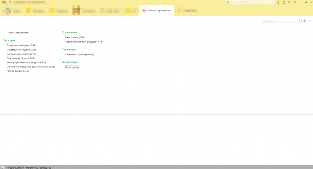Open Исходящие сообщения (ОчБ)
The width and height of the screenshot is (313, 169).
click(x=21, y=50)
